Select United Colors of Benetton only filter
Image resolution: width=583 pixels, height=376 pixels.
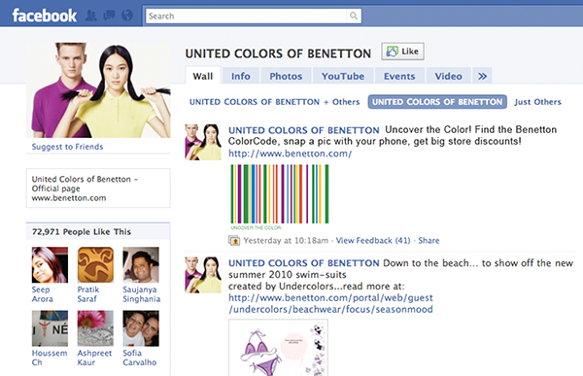click(437, 102)
